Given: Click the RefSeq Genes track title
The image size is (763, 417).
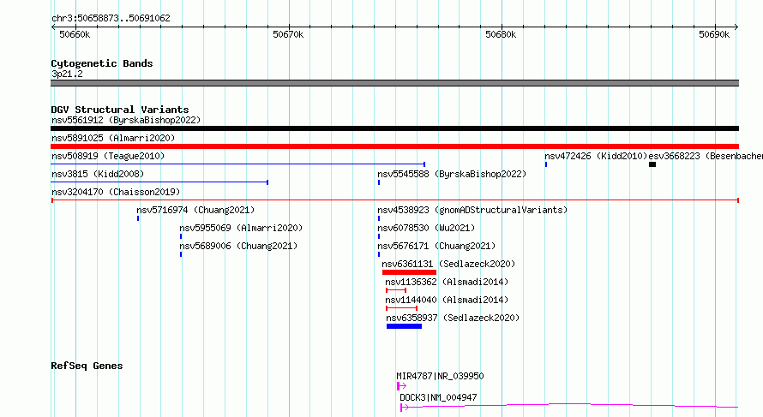Looking at the screenshot, I should 87,366.
